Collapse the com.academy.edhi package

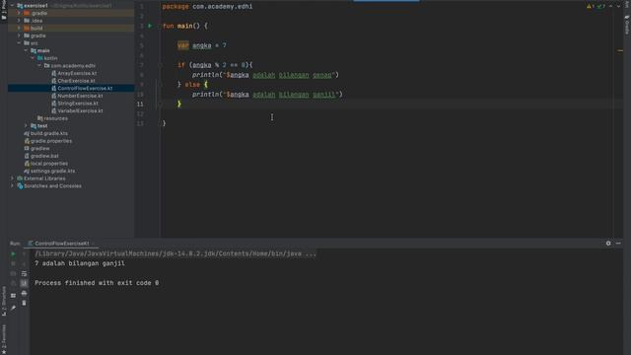coord(39,66)
